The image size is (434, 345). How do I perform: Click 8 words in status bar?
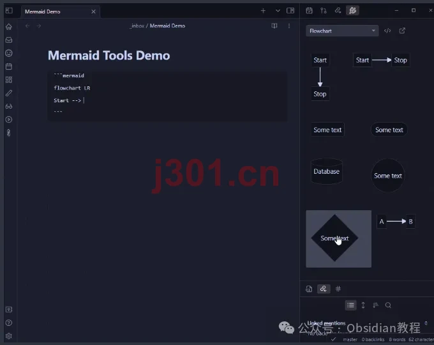pyautogui.click(x=397, y=339)
